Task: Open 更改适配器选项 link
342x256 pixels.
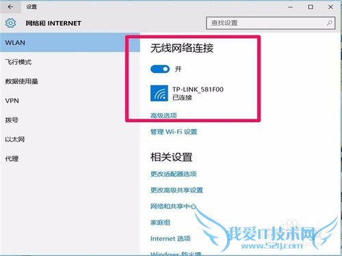Action: [174, 174]
